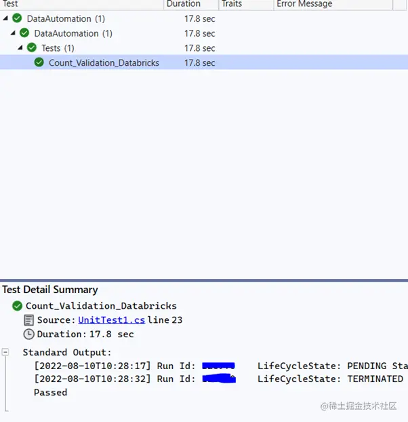Click passed icon of nested DataAutomation row
The height and width of the screenshot is (422, 408).
(24, 33)
